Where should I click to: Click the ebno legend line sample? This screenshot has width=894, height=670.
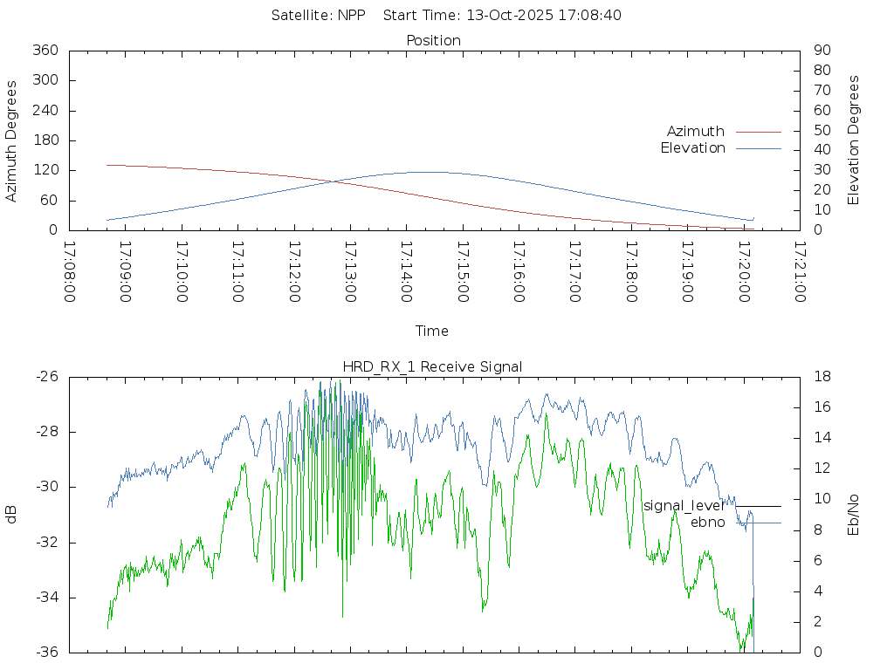[758, 523]
